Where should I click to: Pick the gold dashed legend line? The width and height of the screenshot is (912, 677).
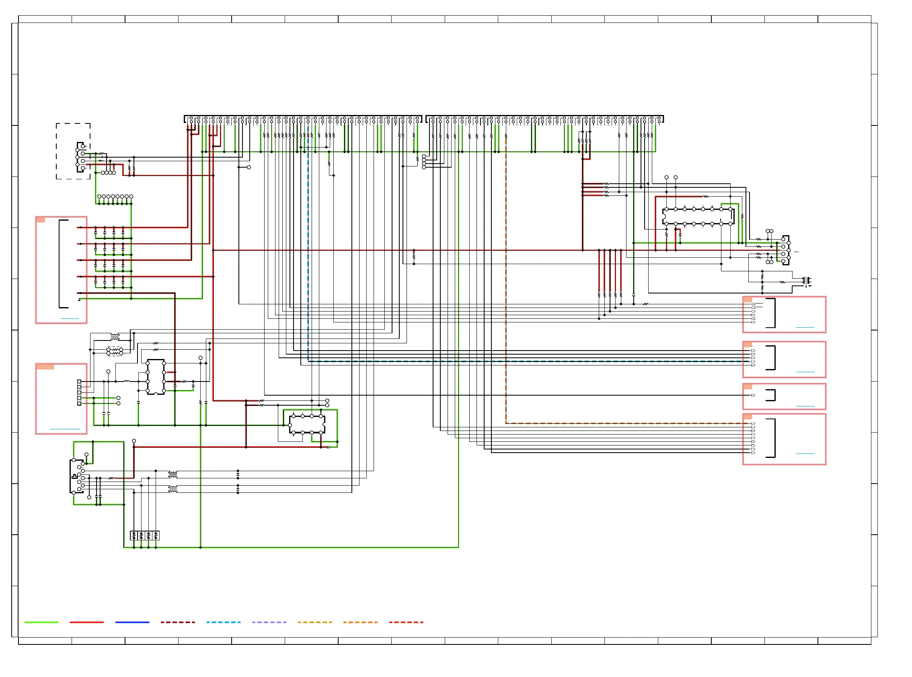point(315,622)
